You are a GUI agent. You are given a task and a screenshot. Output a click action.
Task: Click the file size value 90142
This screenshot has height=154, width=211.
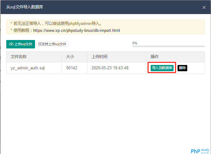[72, 68]
